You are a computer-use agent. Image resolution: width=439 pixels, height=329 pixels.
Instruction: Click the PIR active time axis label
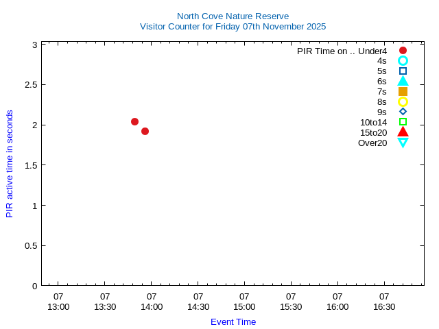[x=10, y=164]
